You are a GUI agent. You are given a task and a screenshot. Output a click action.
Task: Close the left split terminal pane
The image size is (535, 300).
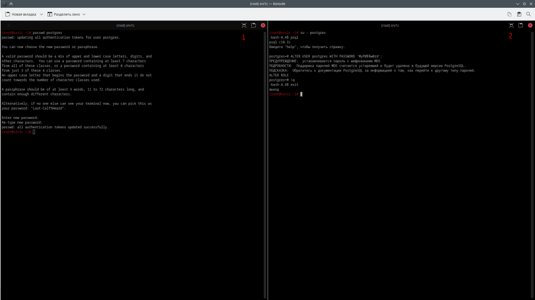[263, 25]
